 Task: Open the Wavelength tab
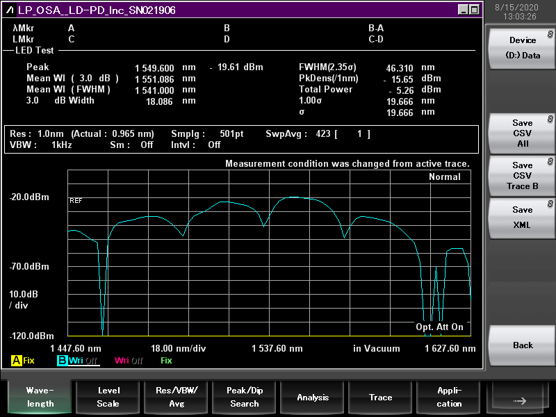click(40, 397)
